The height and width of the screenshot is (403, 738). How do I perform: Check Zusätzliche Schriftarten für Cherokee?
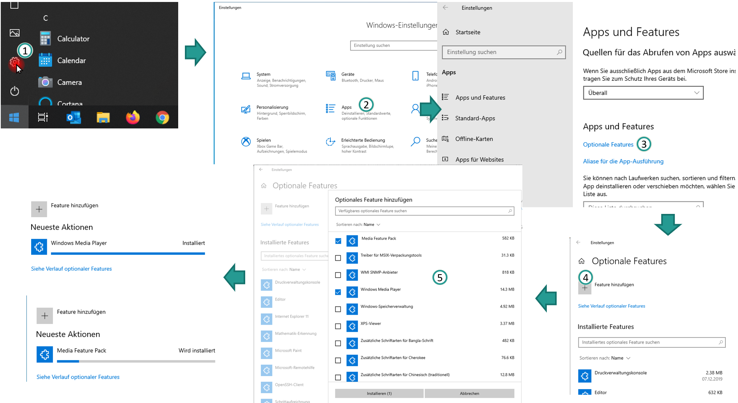coord(338,360)
